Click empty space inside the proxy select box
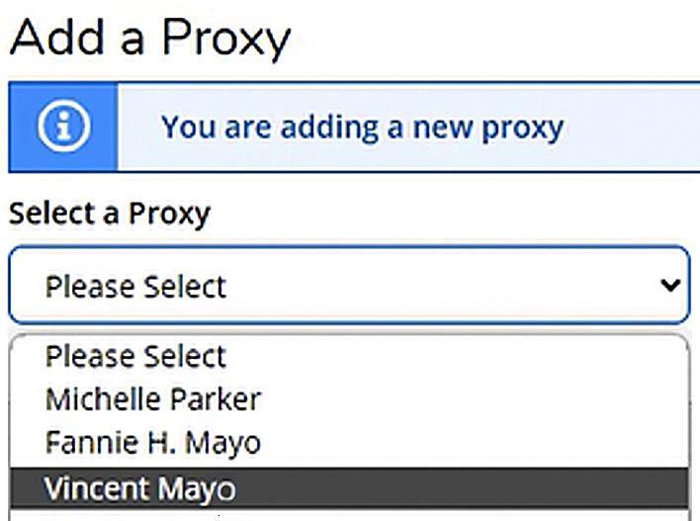The height and width of the screenshot is (521, 700). (x=445, y=286)
